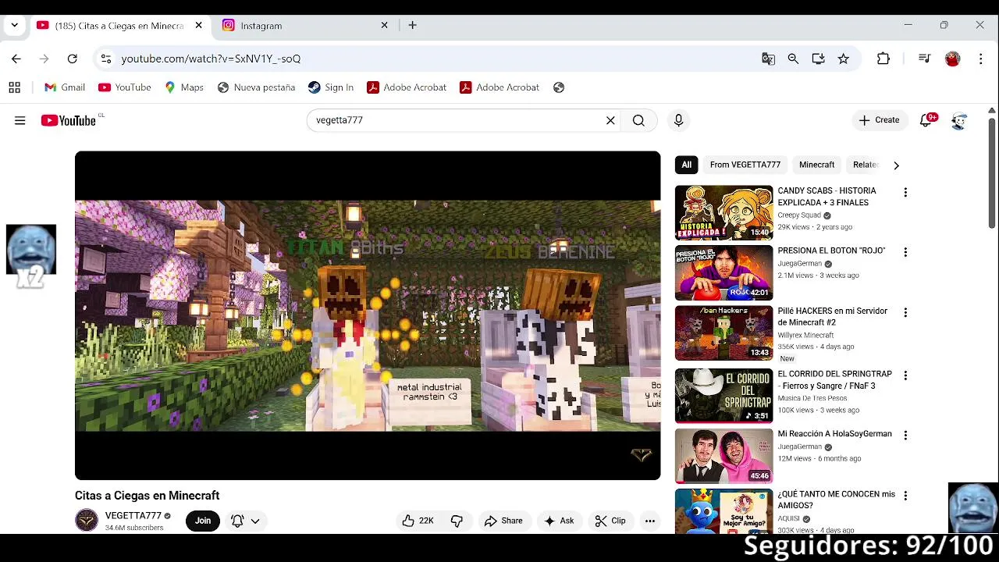Clear the vegetta777 search text
999x562 pixels.
coord(610,120)
